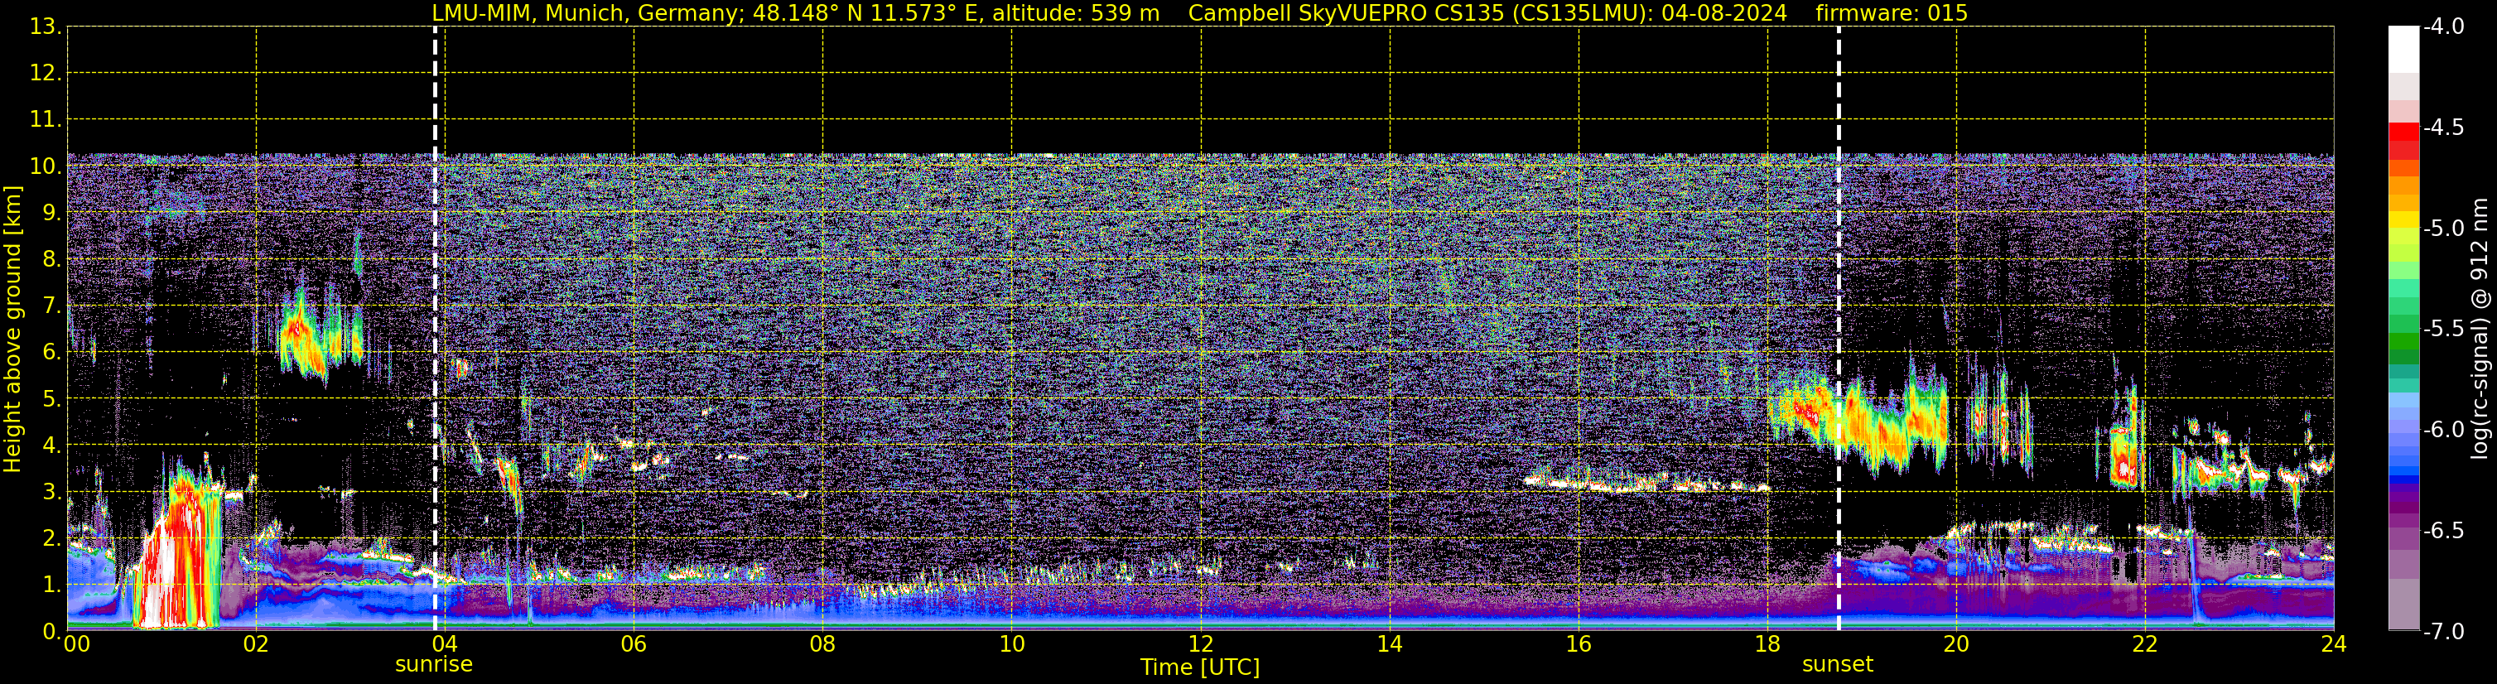Click the sunrise dashed white vertical line
2497x684 pixels.
pyautogui.click(x=434, y=329)
